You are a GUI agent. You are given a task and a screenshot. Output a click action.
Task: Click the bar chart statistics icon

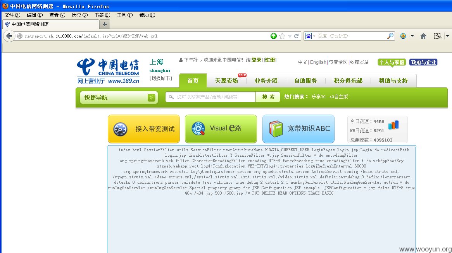(393, 125)
